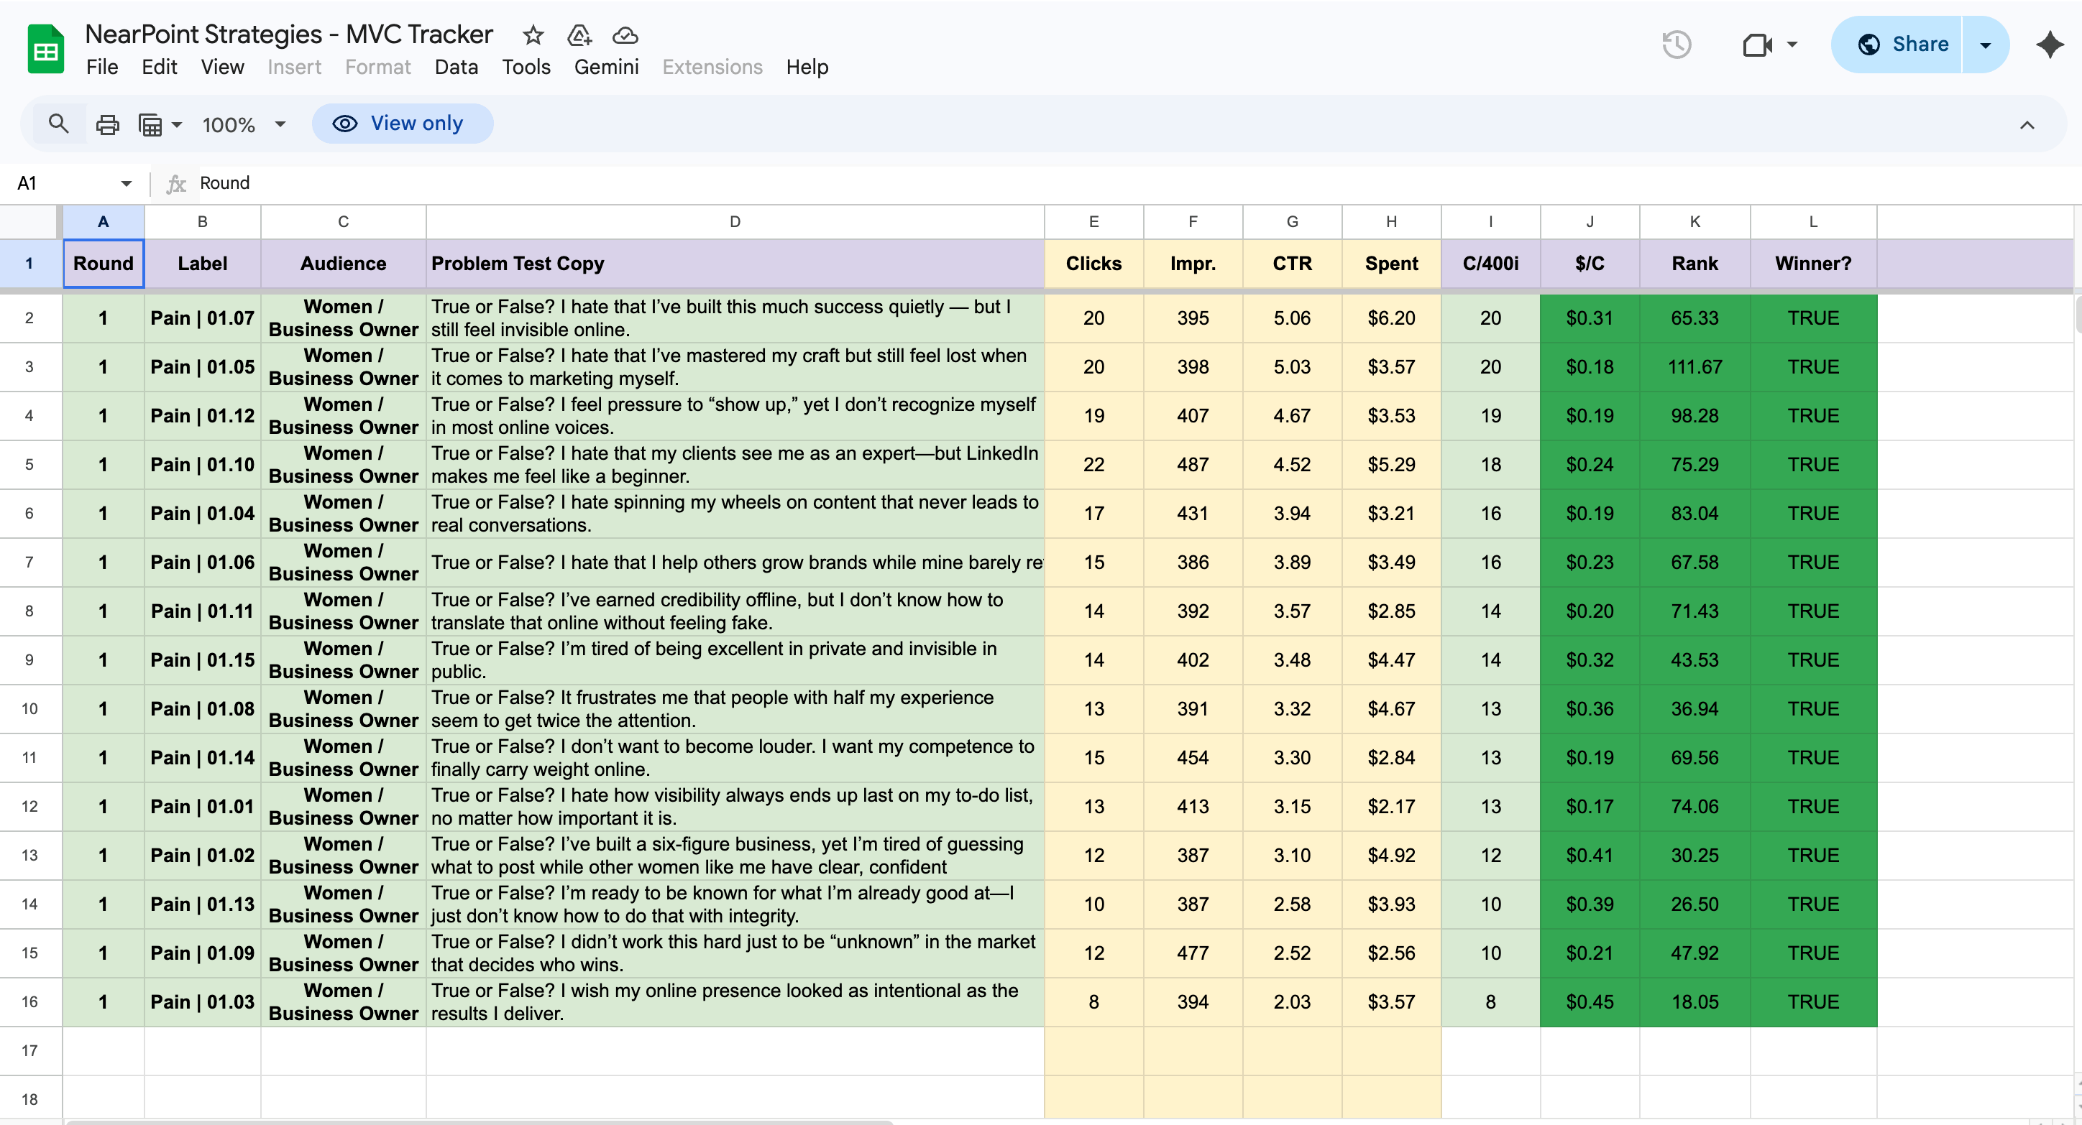Click the TRUE value in row 2 Winner column

point(1812,318)
